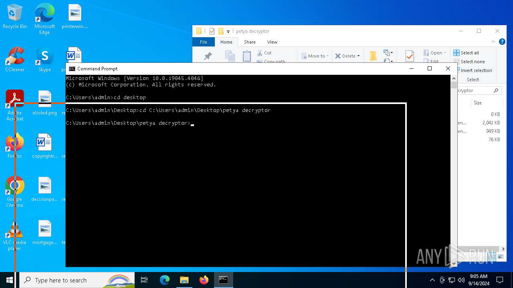Open the New item dropdown in Explorer
Image resolution: width=513 pixels, height=288 pixels.
click(388, 53)
